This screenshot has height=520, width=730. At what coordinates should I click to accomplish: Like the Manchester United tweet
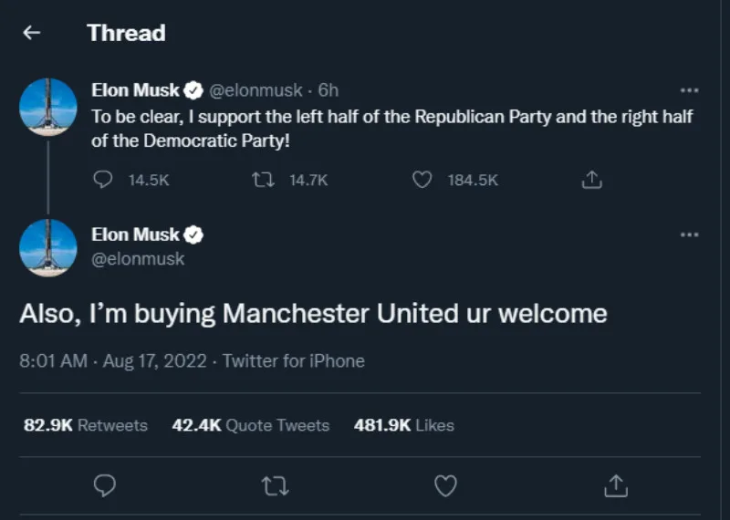[444, 484]
